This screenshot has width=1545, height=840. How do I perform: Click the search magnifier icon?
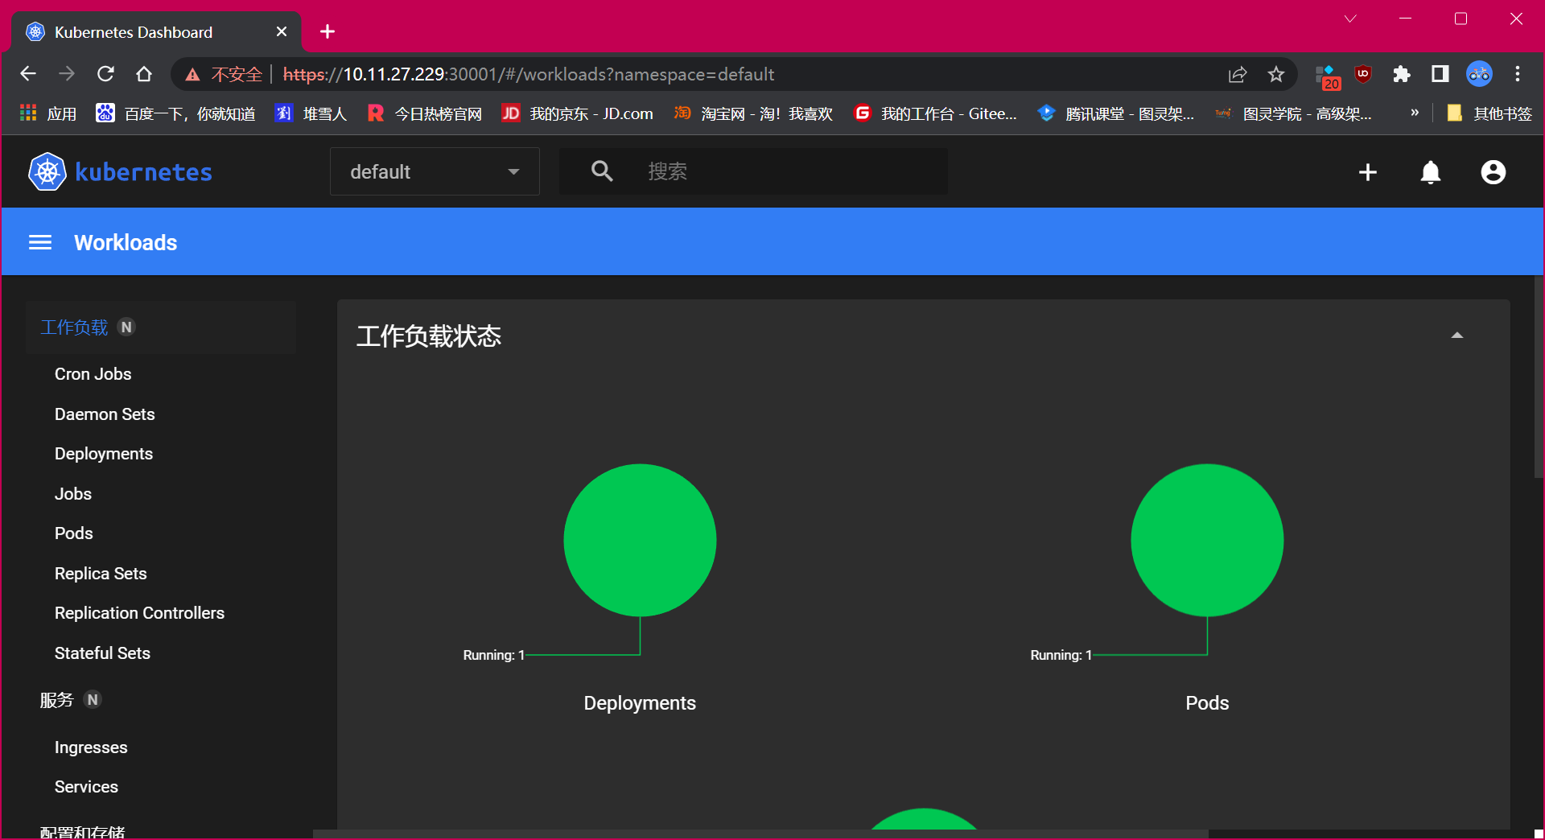pos(602,171)
